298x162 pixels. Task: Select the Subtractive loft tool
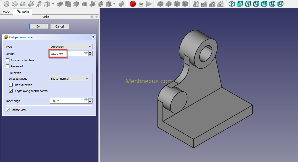[x=84, y=4]
